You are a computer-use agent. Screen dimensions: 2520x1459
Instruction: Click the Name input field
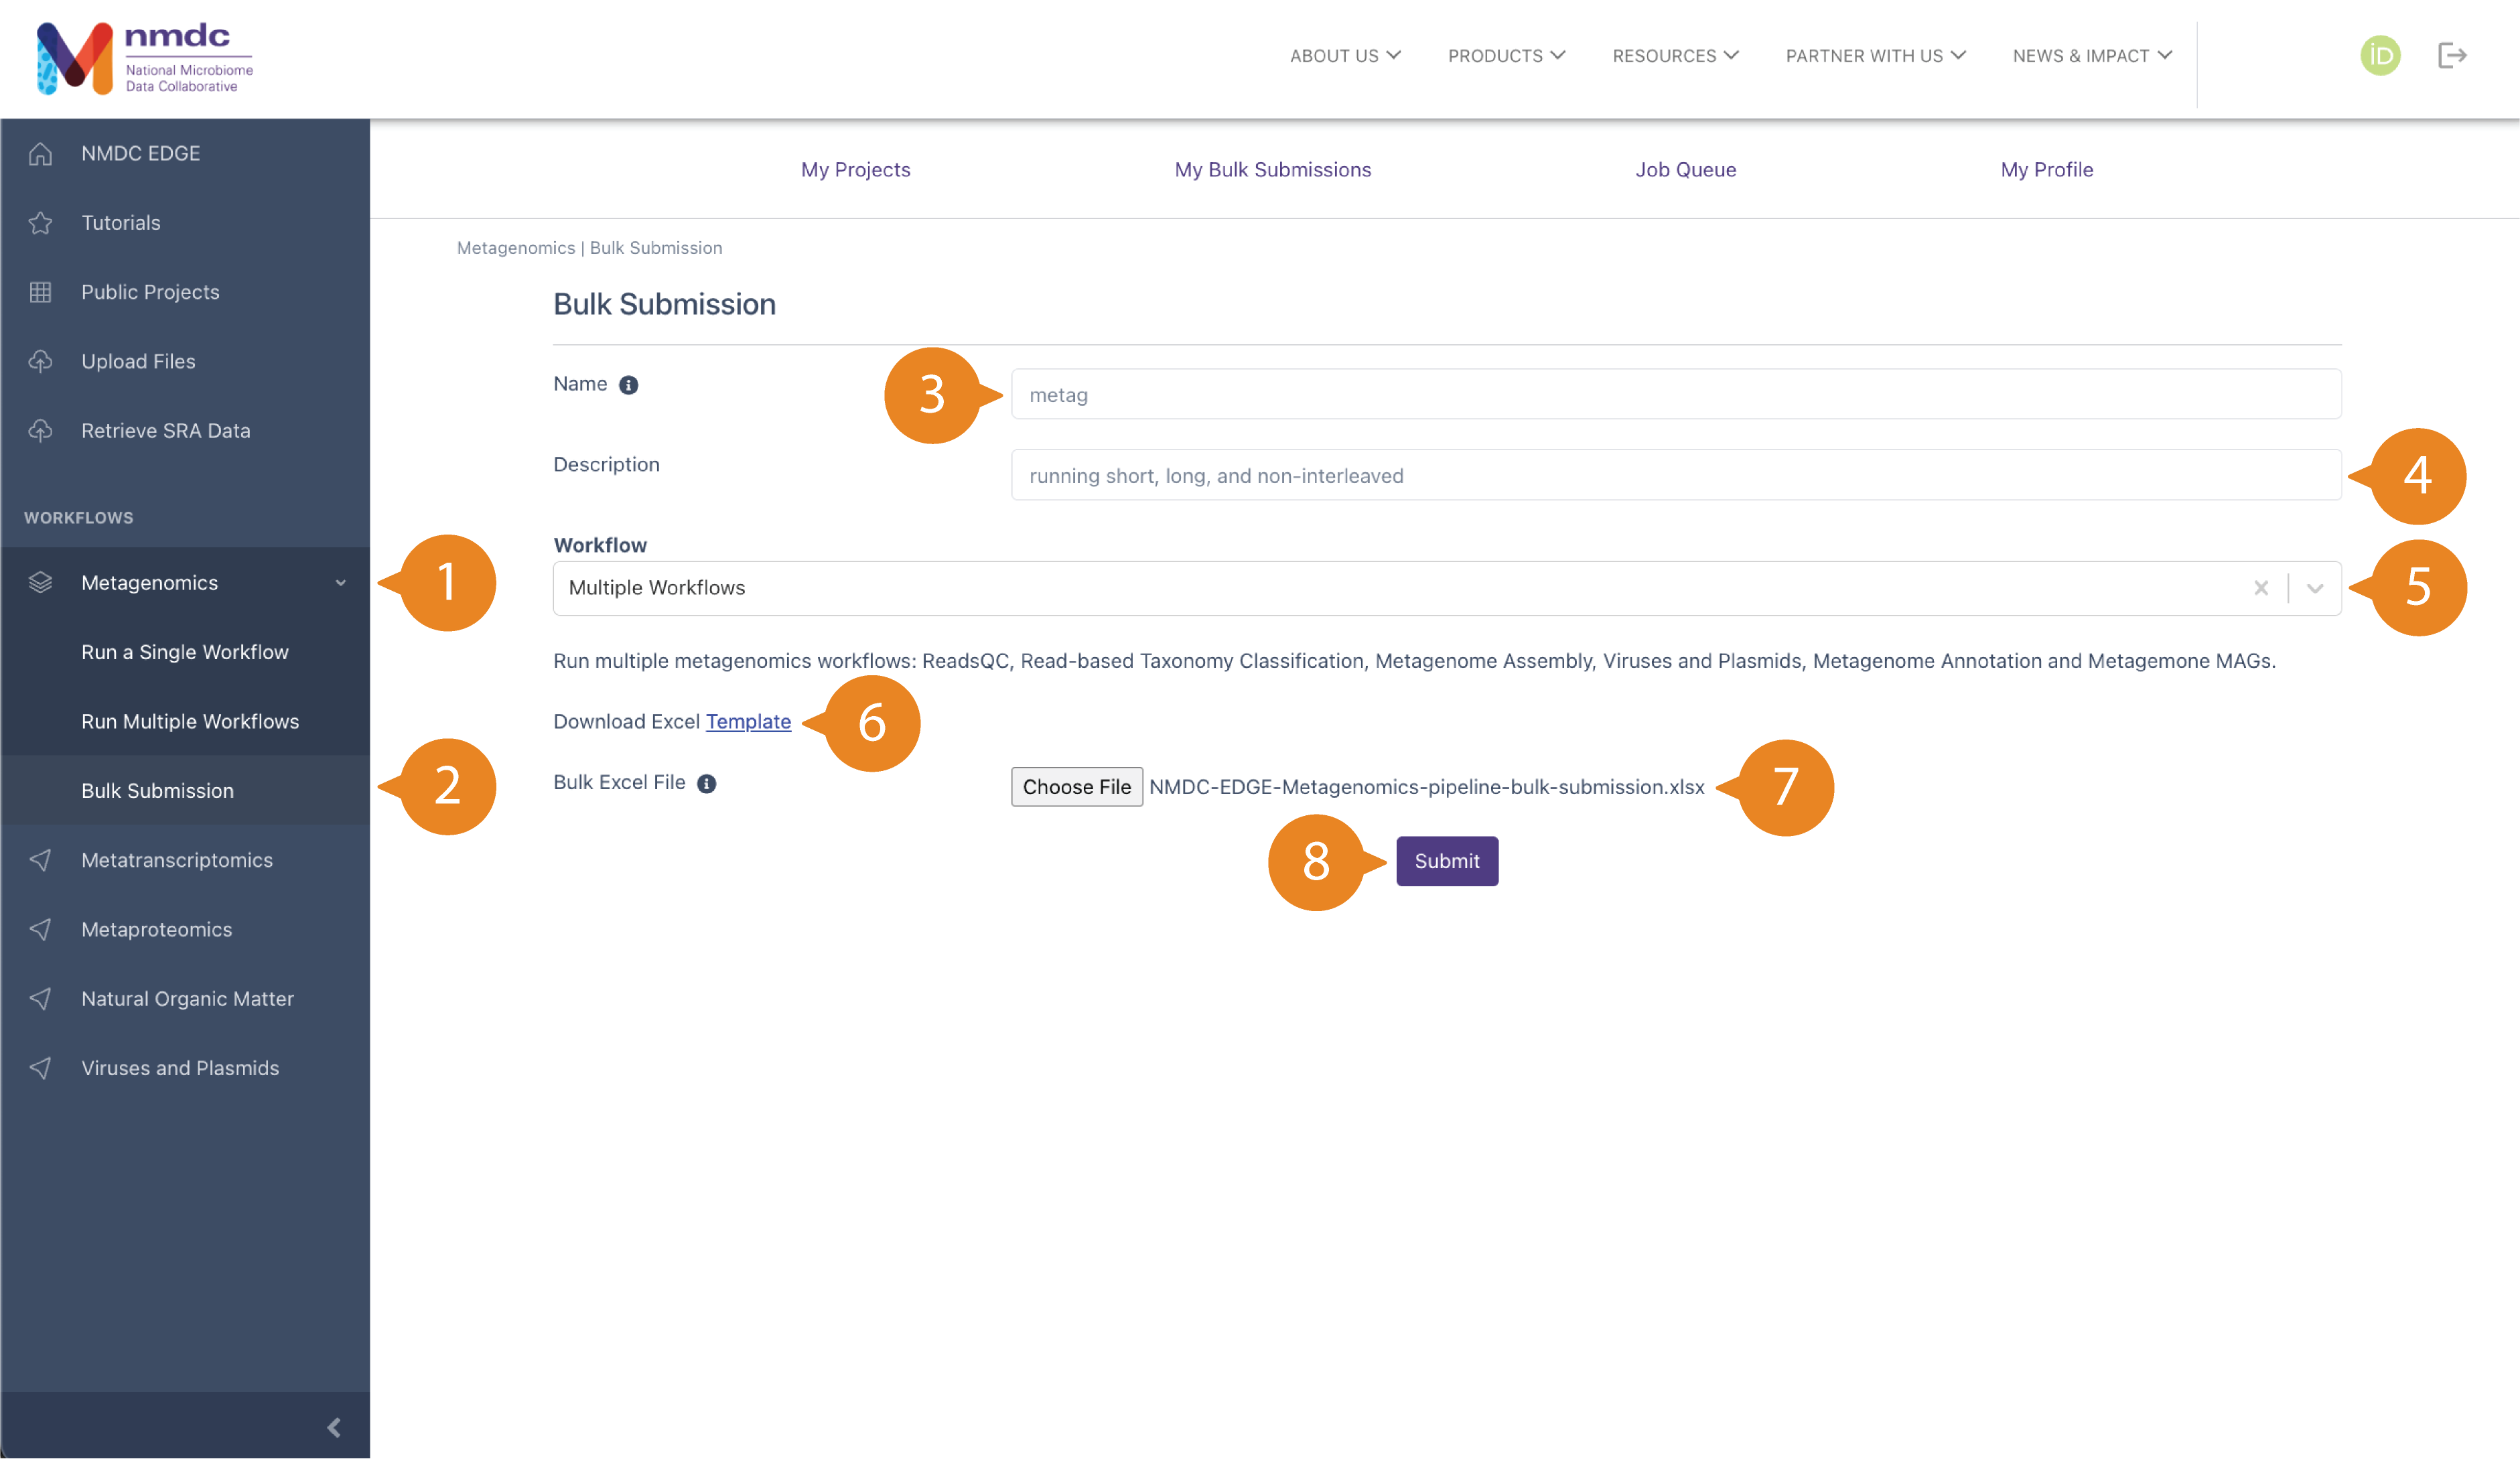(1675, 394)
